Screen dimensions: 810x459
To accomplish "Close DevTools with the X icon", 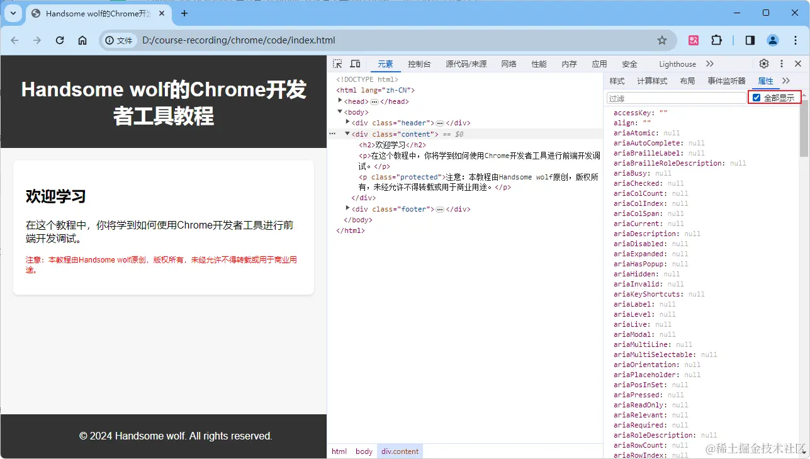I will (798, 64).
